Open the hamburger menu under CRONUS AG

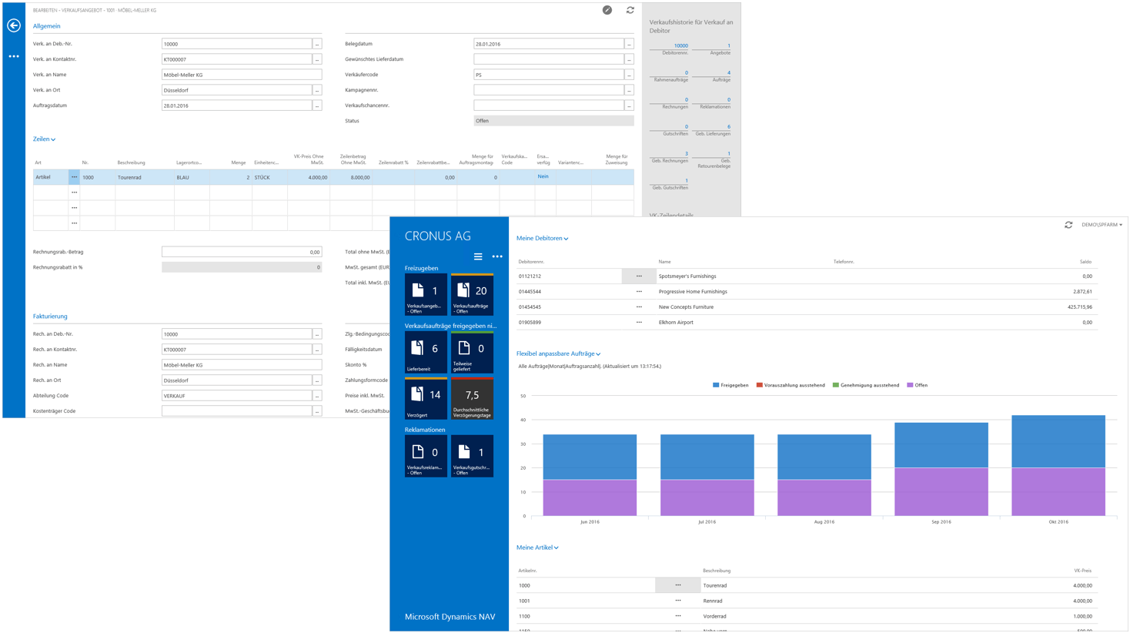478,256
